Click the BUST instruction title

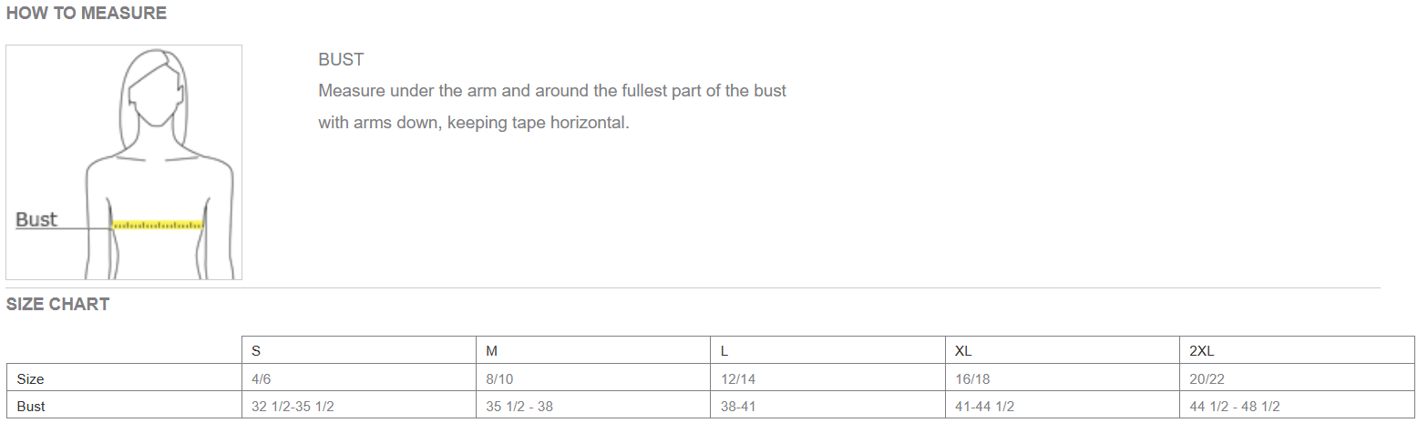coord(341,60)
